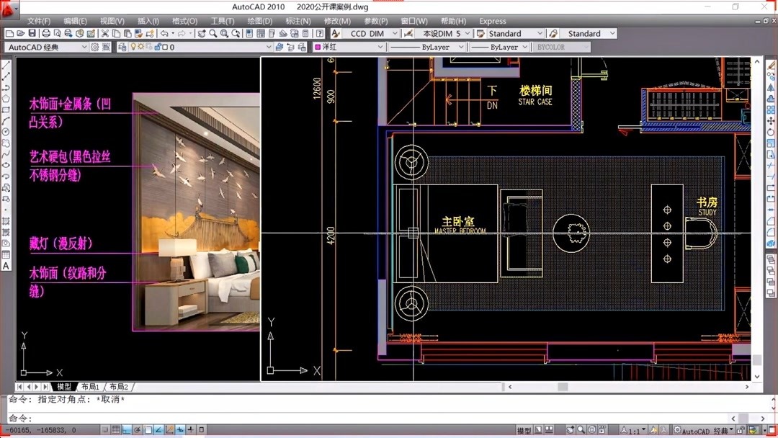Open the 修改(M) menu
778x438 pixels.
coord(337,21)
